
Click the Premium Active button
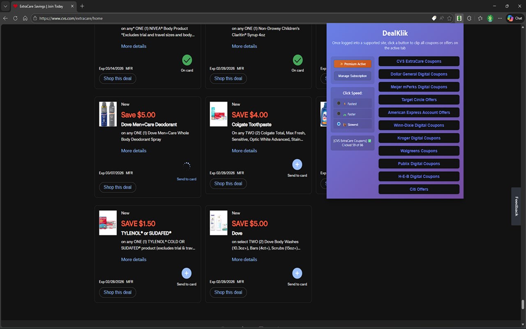(x=353, y=64)
